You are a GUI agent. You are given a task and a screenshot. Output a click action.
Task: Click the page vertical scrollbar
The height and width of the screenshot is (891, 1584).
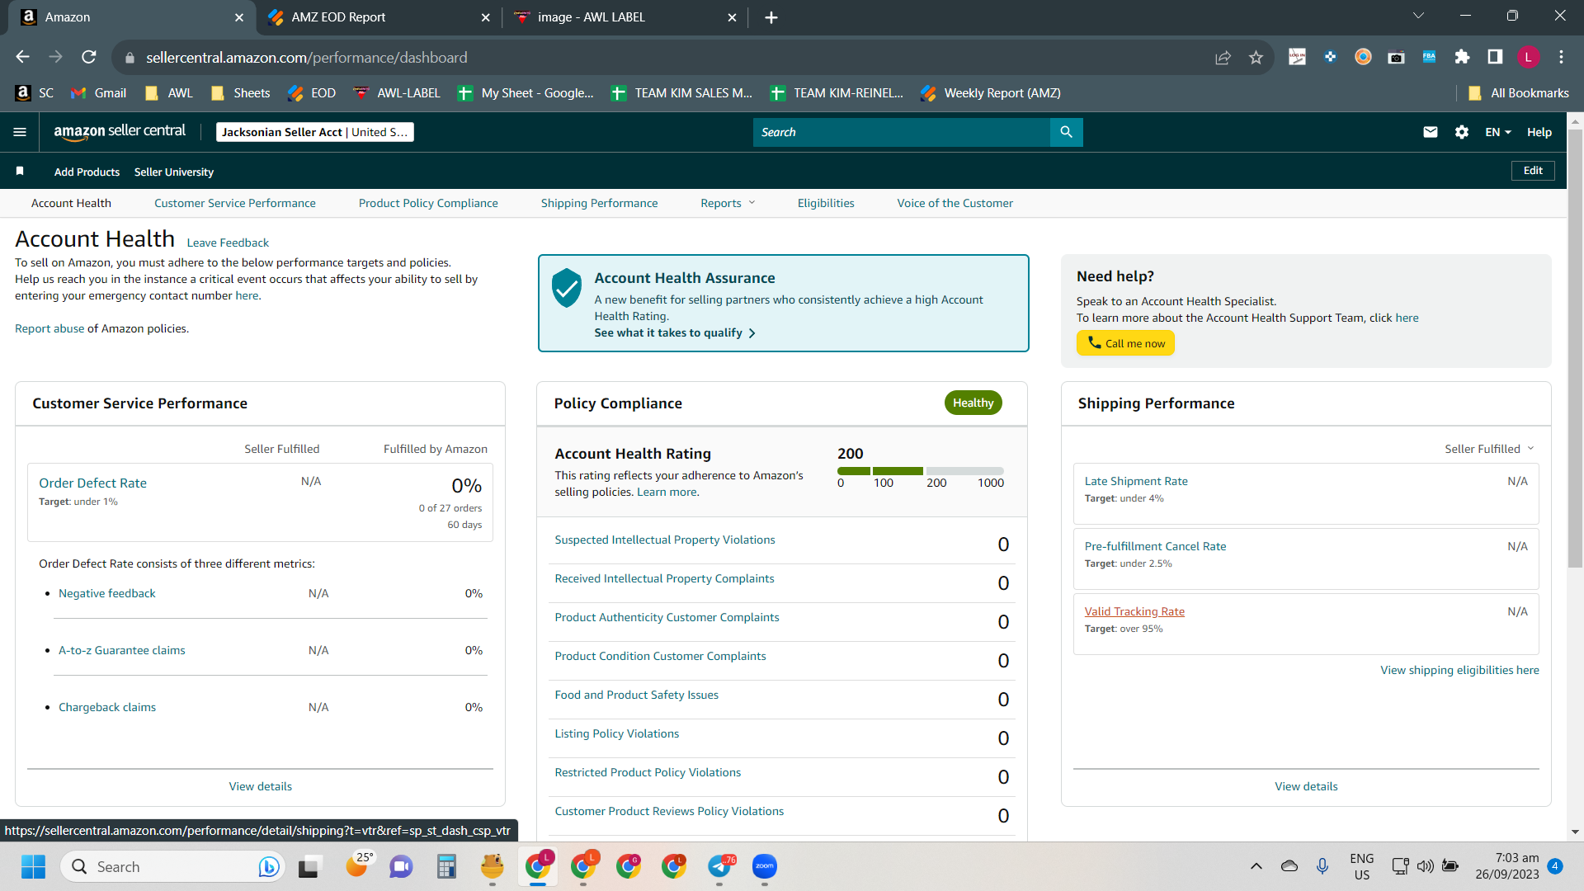pyautogui.click(x=1575, y=346)
